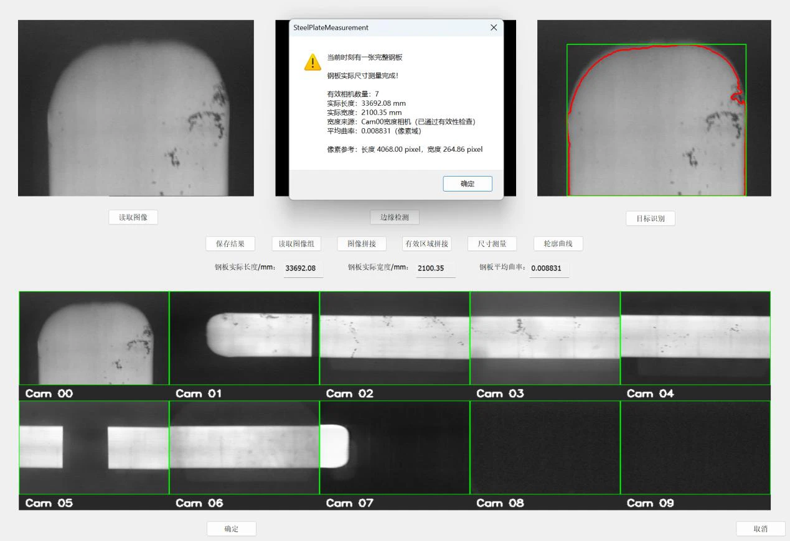Click the 边缘检测 button

[x=395, y=217]
